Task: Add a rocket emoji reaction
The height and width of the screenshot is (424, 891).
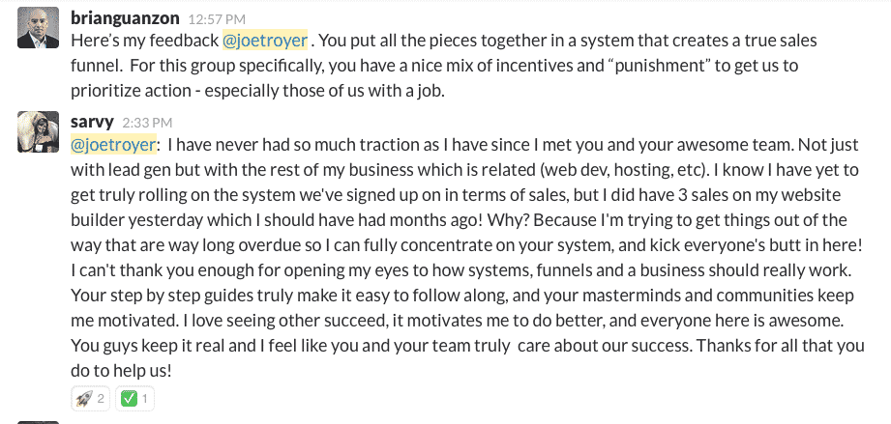Action: click(90, 399)
